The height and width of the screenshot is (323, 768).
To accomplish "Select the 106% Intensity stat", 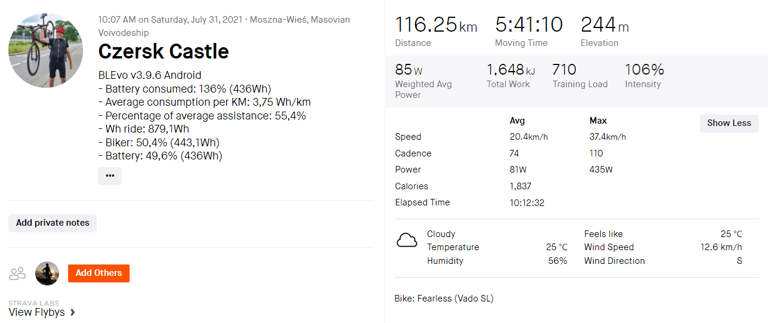I will click(x=644, y=70).
